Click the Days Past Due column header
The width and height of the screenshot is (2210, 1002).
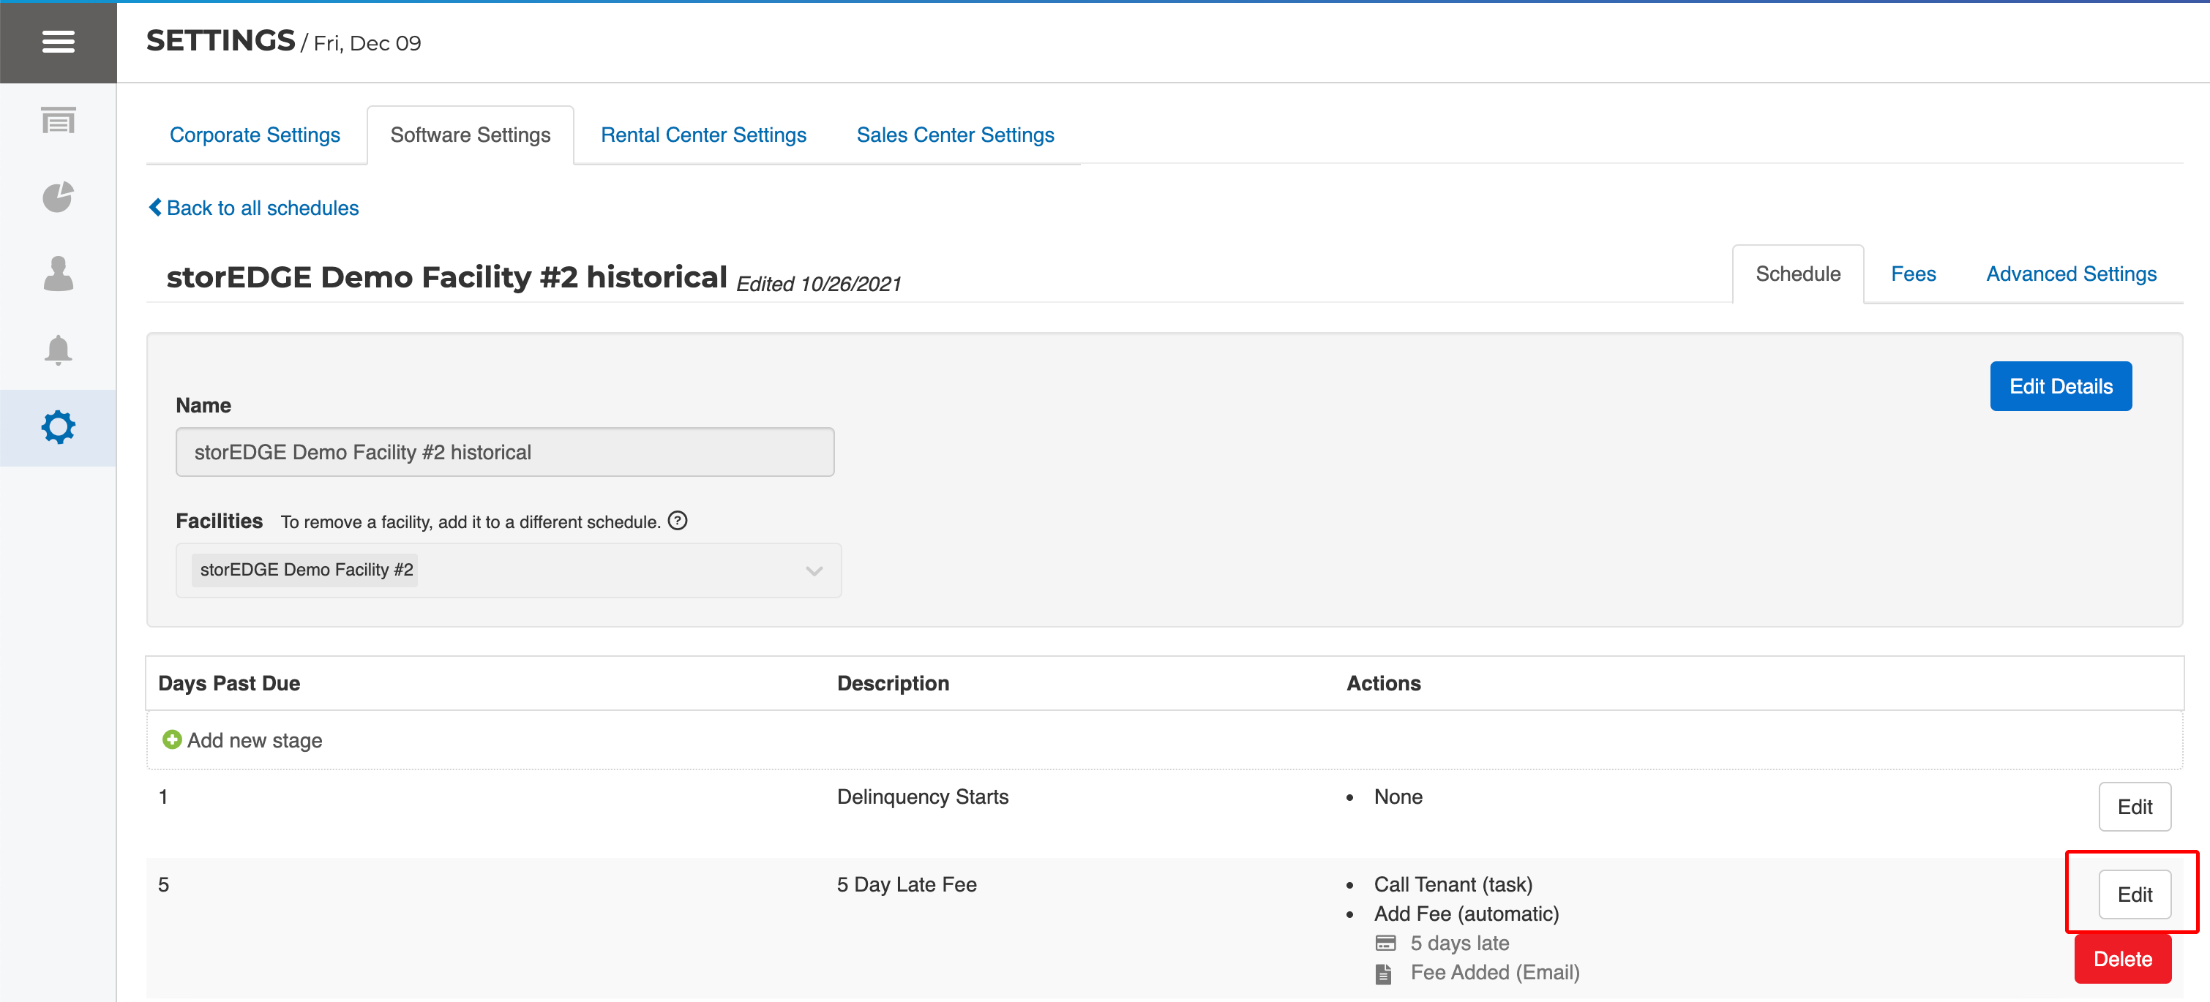[x=229, y=683]
